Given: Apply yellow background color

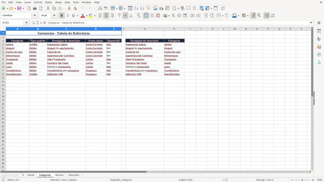Looking at the screenshot, I should tap(90, 15).
